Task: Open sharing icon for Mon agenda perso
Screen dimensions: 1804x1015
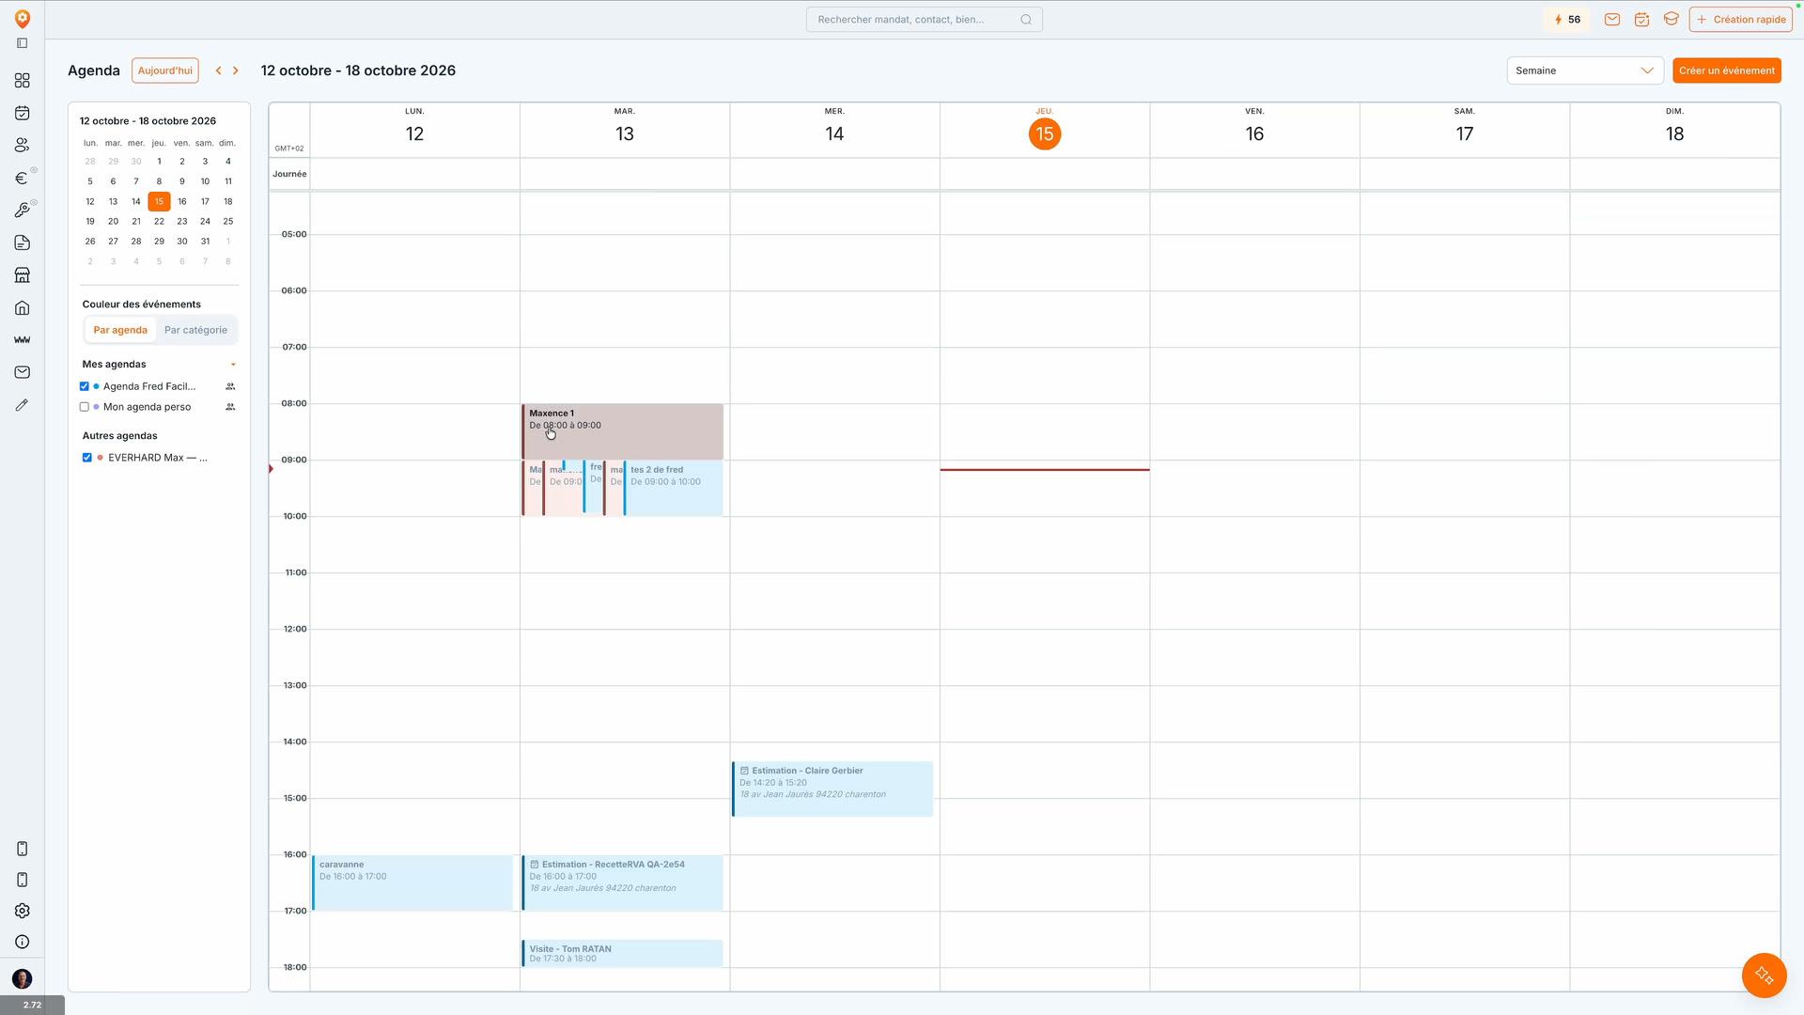Action: point(230,407)
